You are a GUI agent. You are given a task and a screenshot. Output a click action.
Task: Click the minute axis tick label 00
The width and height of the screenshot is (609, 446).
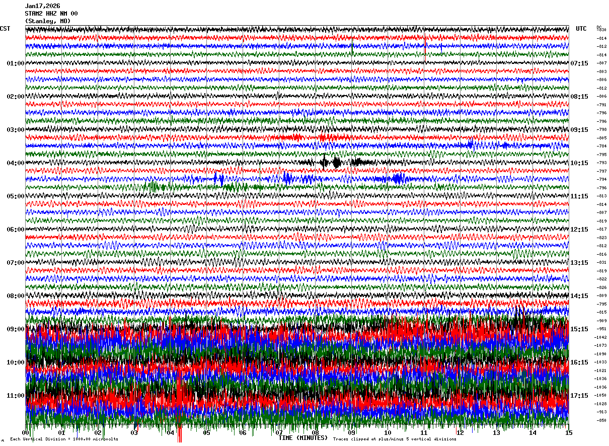point(26,433)
